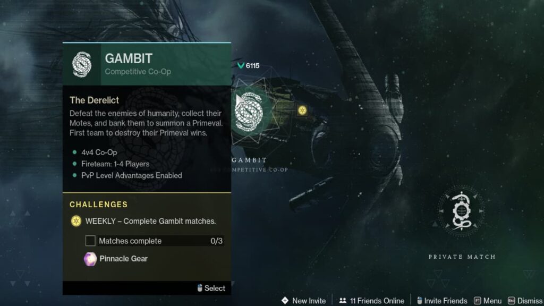This screenshot has width=544, height=306.
Task: Click the weekly challenge sun icon
Action: click(x=76, y=221)
